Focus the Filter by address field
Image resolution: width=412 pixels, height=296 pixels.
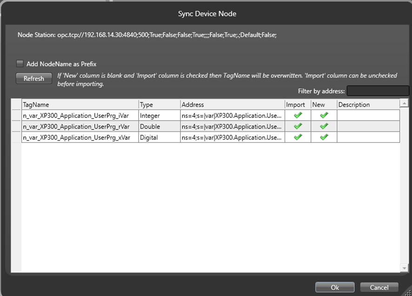point(378,91)
